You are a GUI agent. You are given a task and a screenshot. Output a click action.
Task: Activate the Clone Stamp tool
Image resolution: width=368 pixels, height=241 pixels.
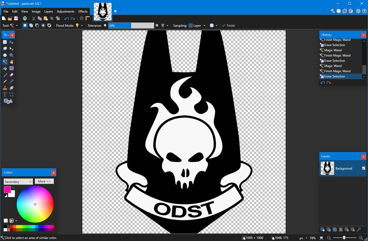[x=5, y=88]
